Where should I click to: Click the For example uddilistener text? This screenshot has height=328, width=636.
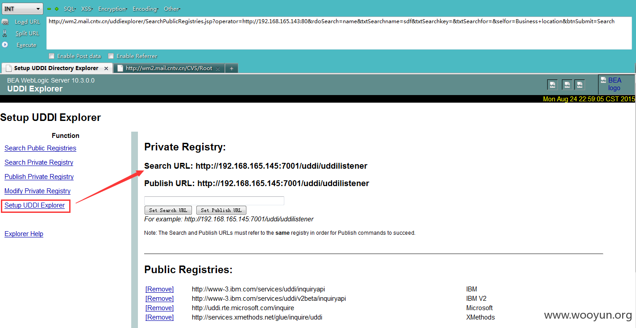tap(229, 219)
